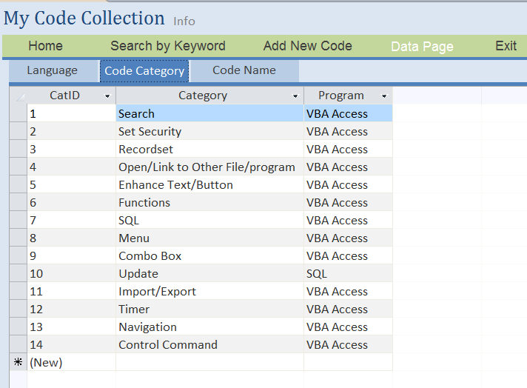
Task: Open the Data Page navigation item
Action: 422,47
